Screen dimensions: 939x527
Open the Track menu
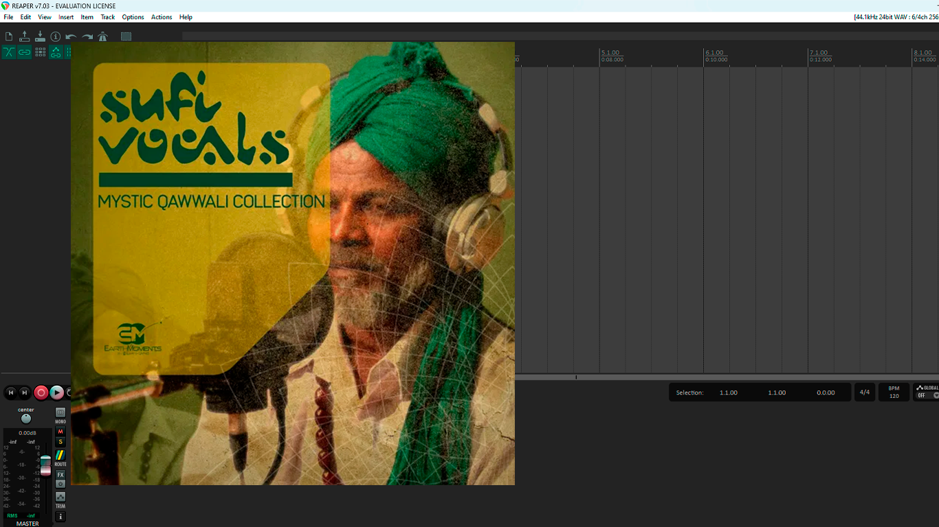[108, 17]
